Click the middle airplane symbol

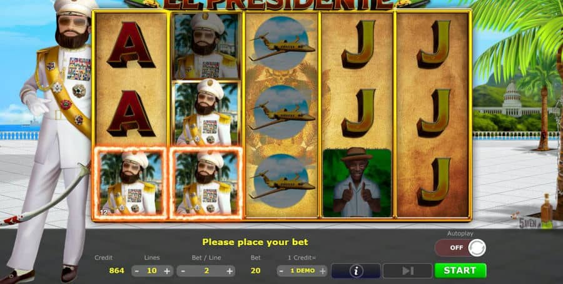click(x=282, y=112)
